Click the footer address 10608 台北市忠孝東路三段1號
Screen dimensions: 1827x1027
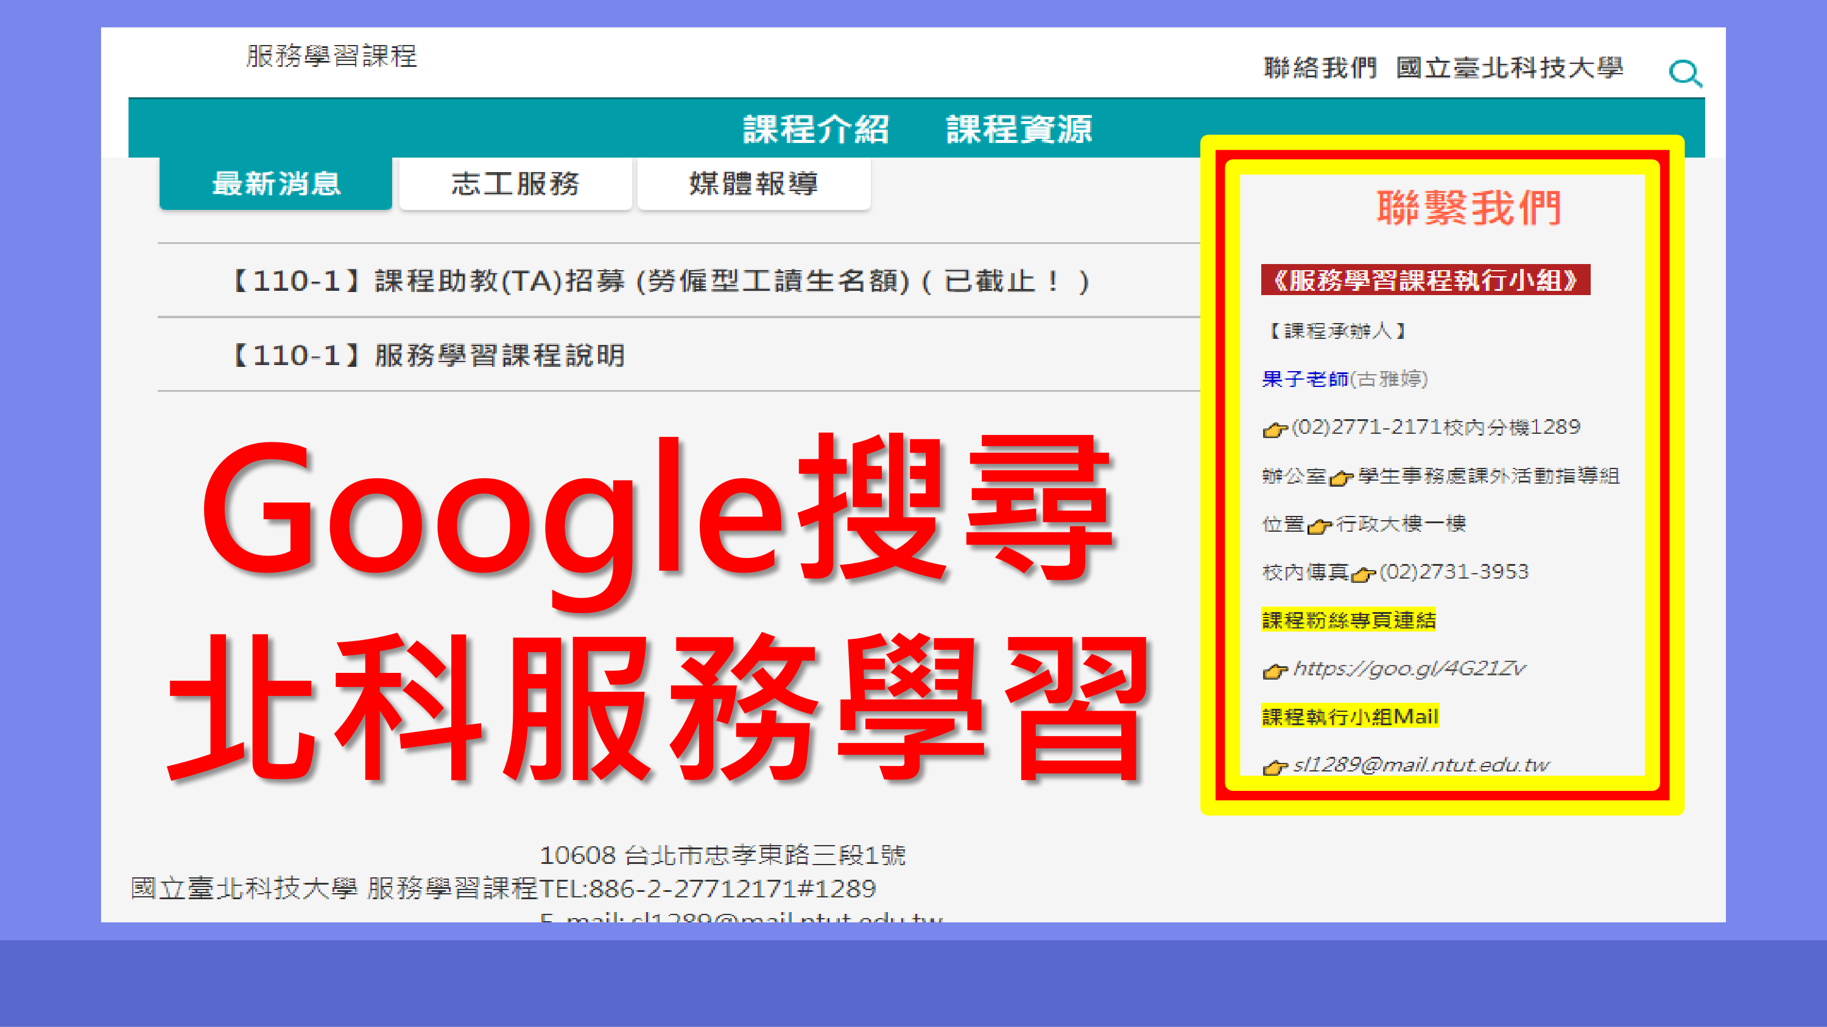723,855
